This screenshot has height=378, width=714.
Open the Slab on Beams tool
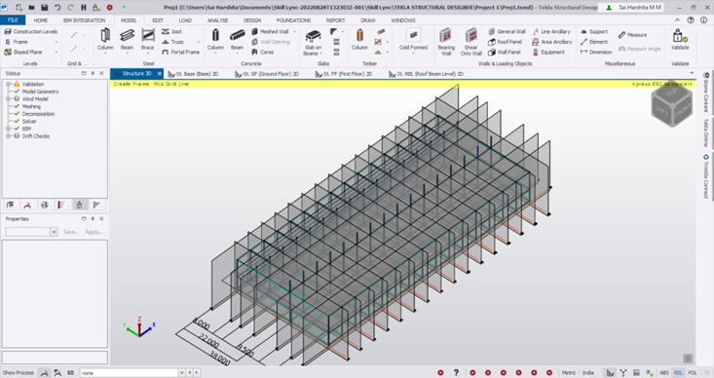coord(313,42)
